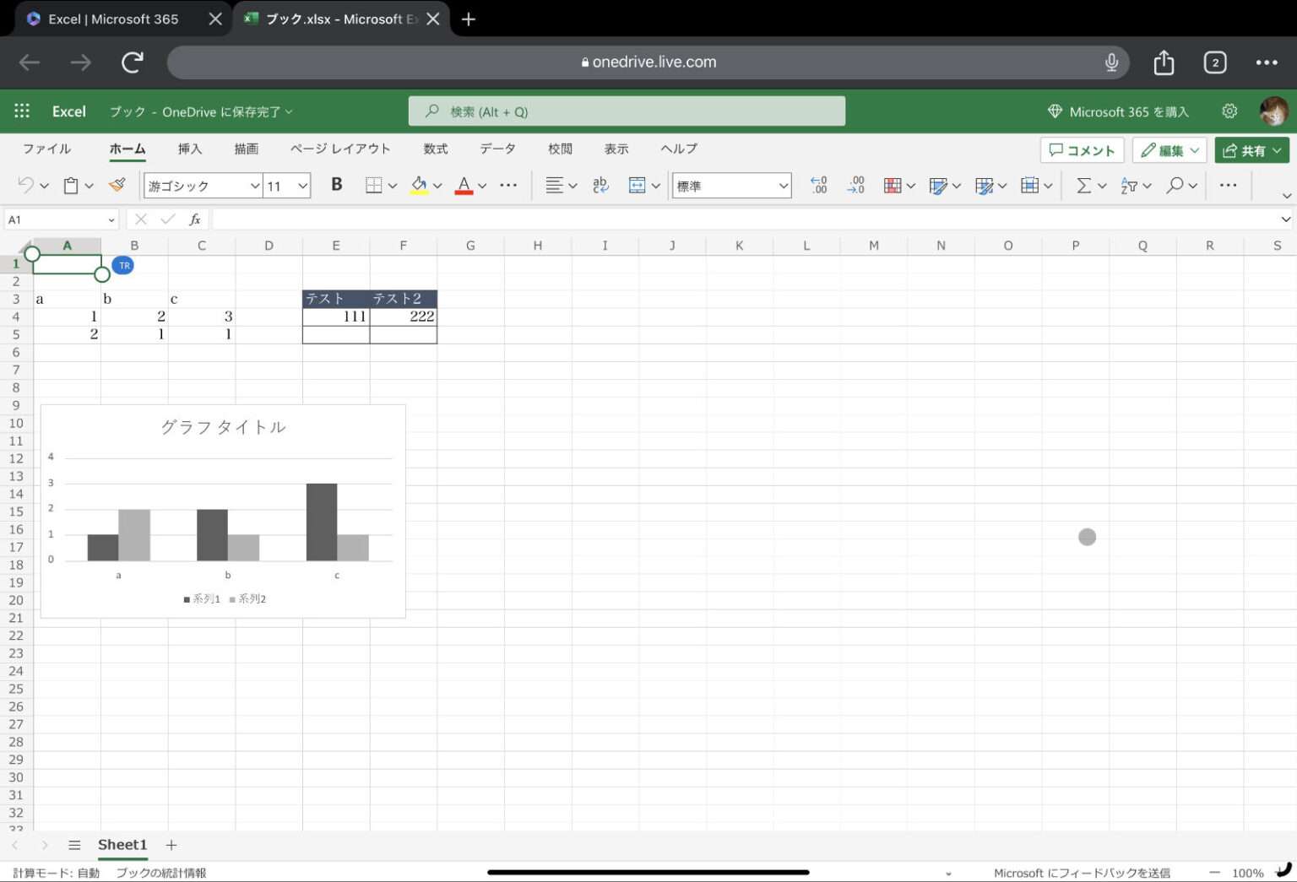Open the 游ゴシック font name dropdown
The image size is (1297, 882).
point(203,186)
